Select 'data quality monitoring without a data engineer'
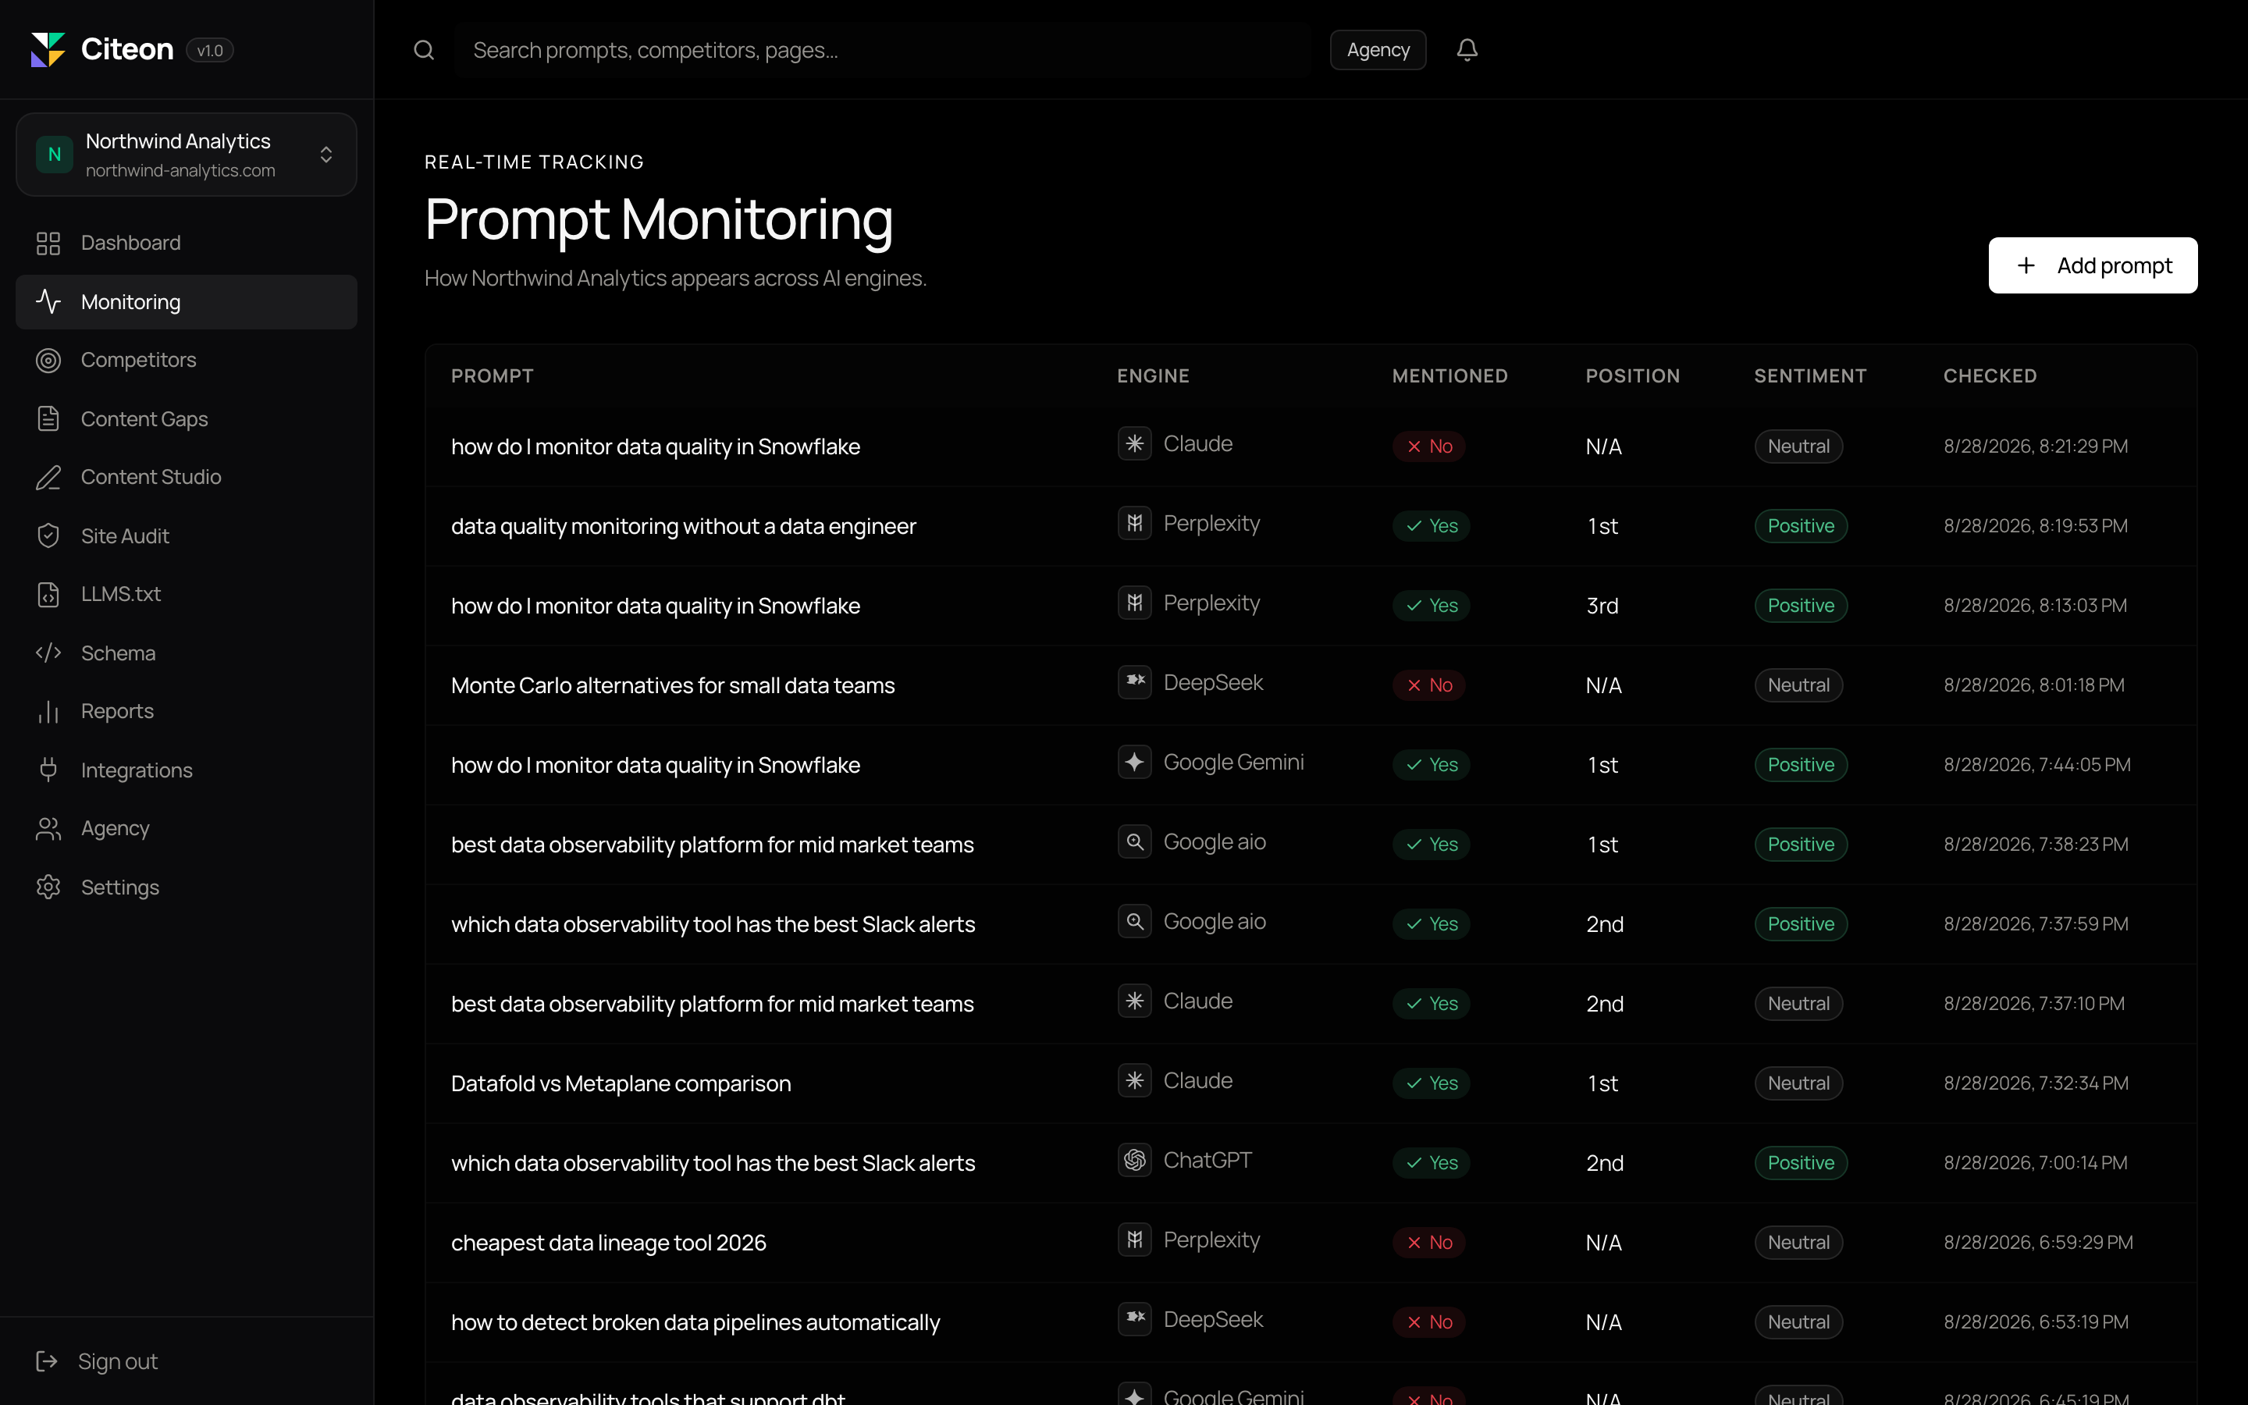 click(x=684, y=527)
